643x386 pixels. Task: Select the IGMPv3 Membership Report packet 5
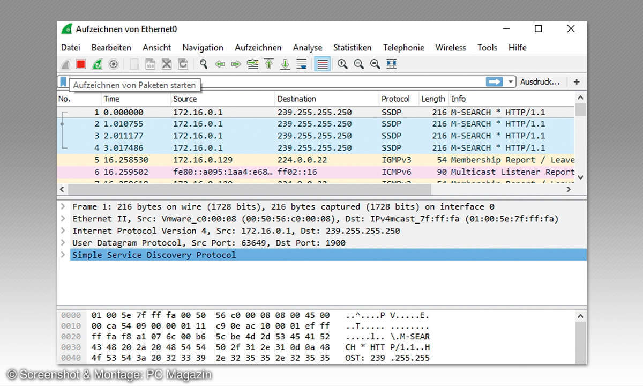[x=316, y=160]
